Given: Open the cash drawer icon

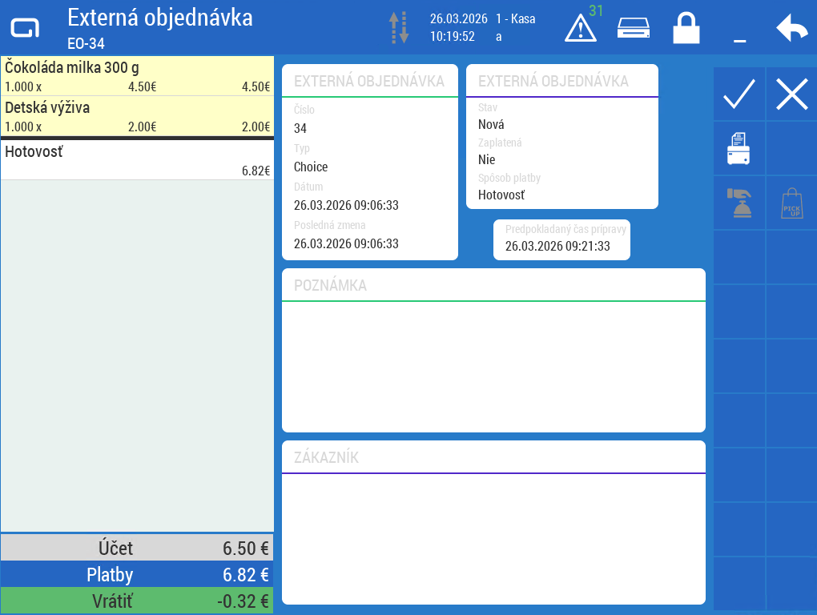Looking at the screenshot, I should (x=633, y=29).
